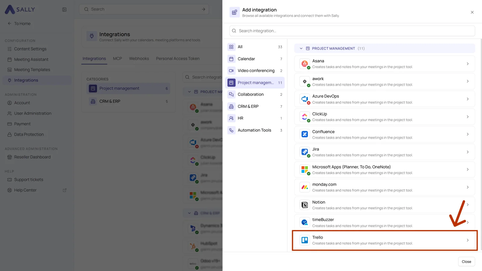The image size is (482, 271).
Task: Click the Notion logo icon
Action: point(305,205)
